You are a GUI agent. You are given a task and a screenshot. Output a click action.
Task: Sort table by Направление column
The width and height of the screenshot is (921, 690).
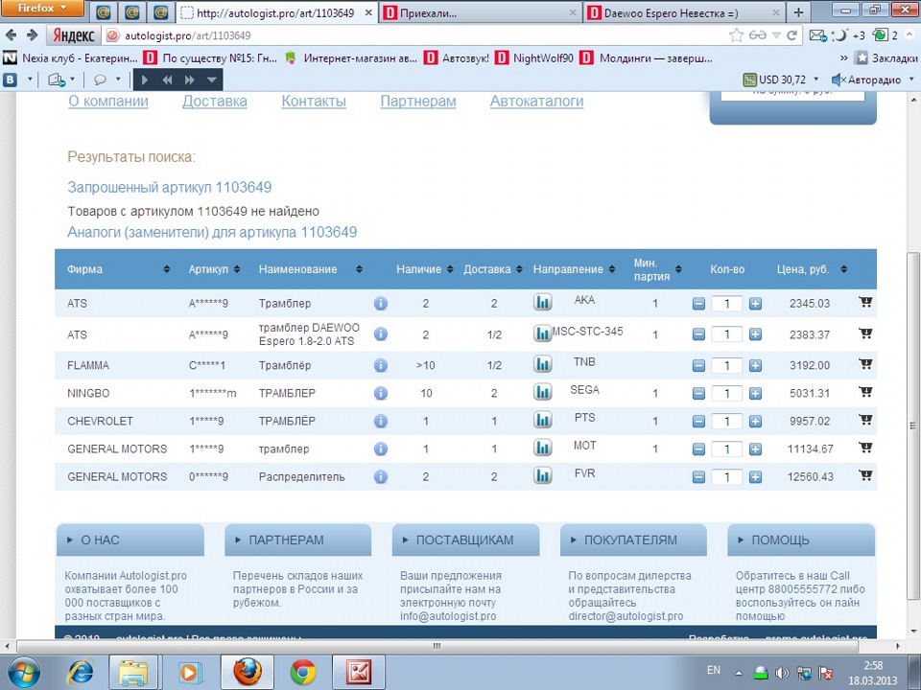(612, 269)
